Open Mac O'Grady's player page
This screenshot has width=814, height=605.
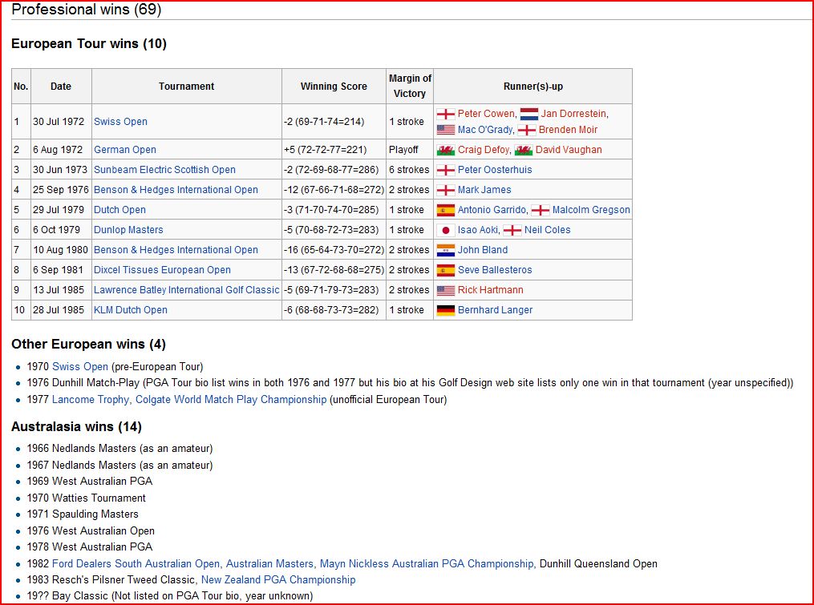pyautogui.click(x=485, y=130)
